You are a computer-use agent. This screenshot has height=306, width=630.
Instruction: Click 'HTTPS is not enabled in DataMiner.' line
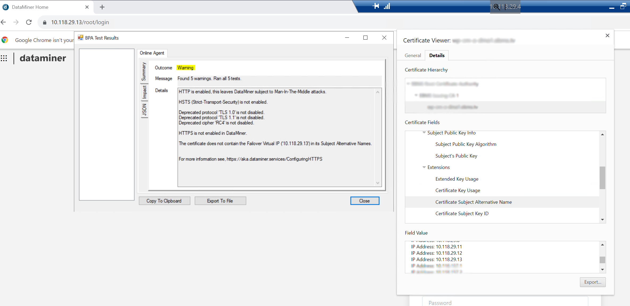[x=213, y=133]
